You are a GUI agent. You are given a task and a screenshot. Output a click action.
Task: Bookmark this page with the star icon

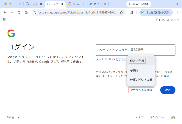click(x=121, y=12)
